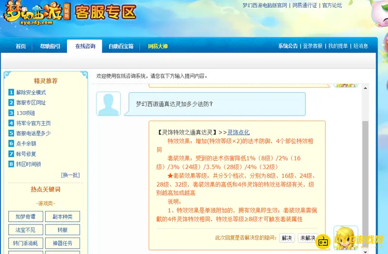The image size is (388, 254).
Task: Click 客服电话是多少 recommendation
Action: click(x=33, y=134)
